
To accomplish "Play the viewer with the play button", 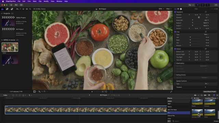I will (x=92, y=92).
